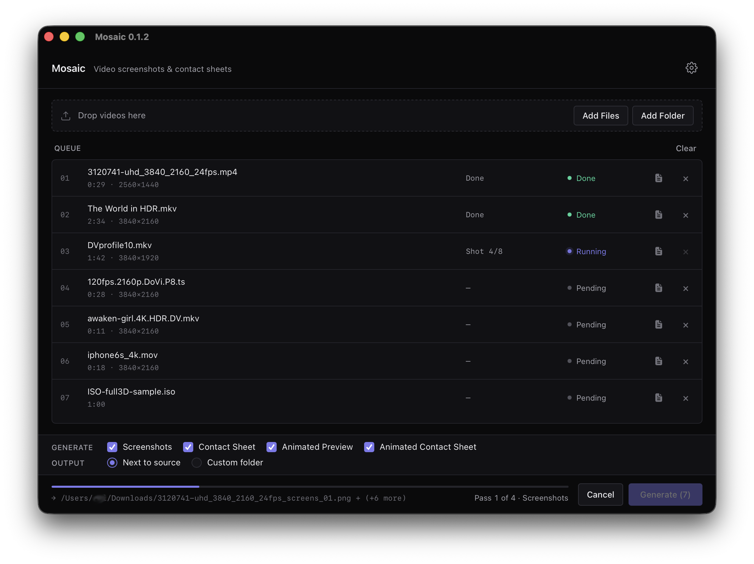Click the 0:29 · 2560×1440 details text
This screenshot has height=564, width=754.
point(123,185)
